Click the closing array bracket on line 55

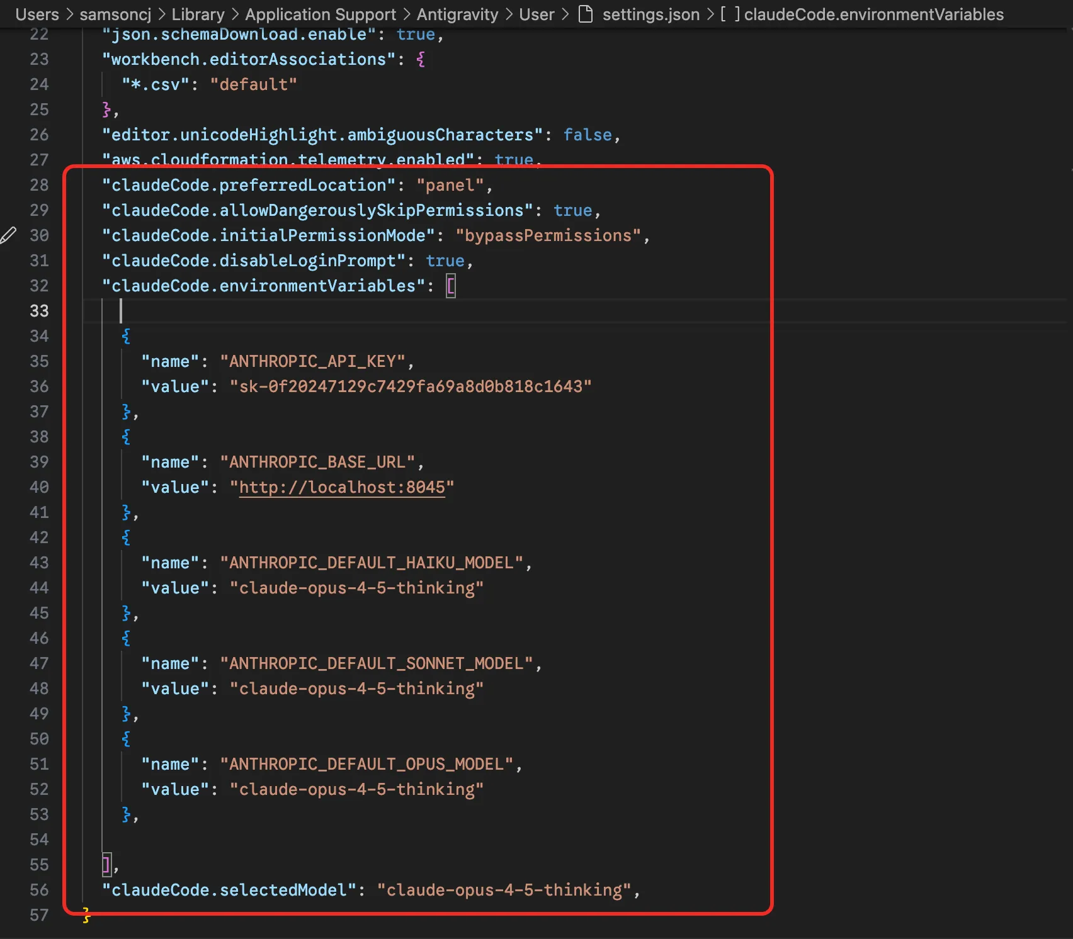click(x=106, y=865)
